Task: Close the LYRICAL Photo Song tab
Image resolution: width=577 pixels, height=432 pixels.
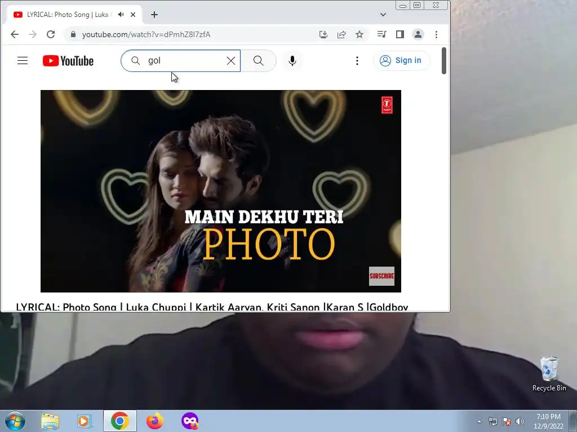Action: tap(133, 15)
